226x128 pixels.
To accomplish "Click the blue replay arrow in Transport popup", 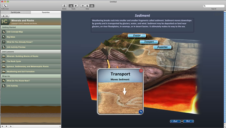I will click(141, 112).
